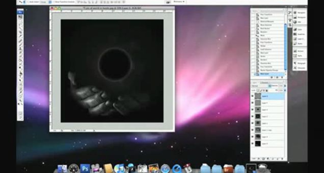This screenshot has width=324, height=173.
Task: Toggle visibility of the bottom black layer
Action: pos(252,143)
